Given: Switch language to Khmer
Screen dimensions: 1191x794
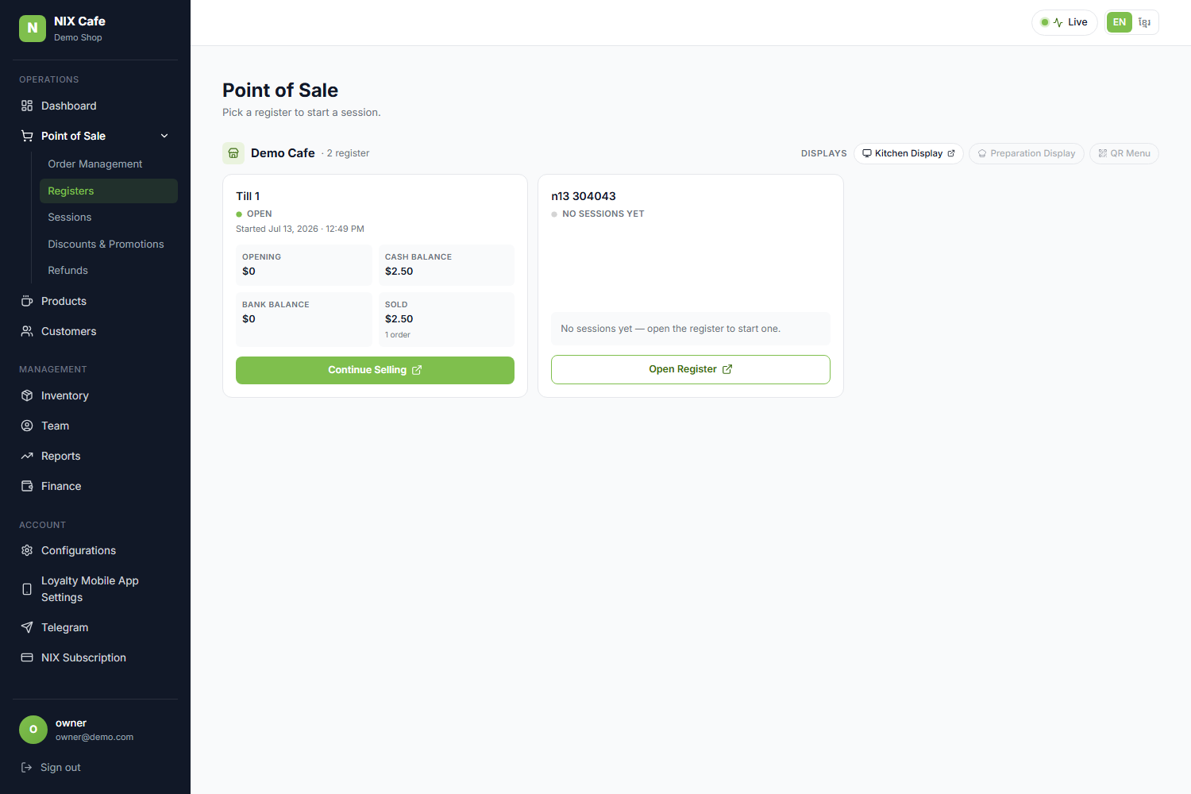Looking at the screenshot, I should pyautogui.click(x=1144, y=22).
